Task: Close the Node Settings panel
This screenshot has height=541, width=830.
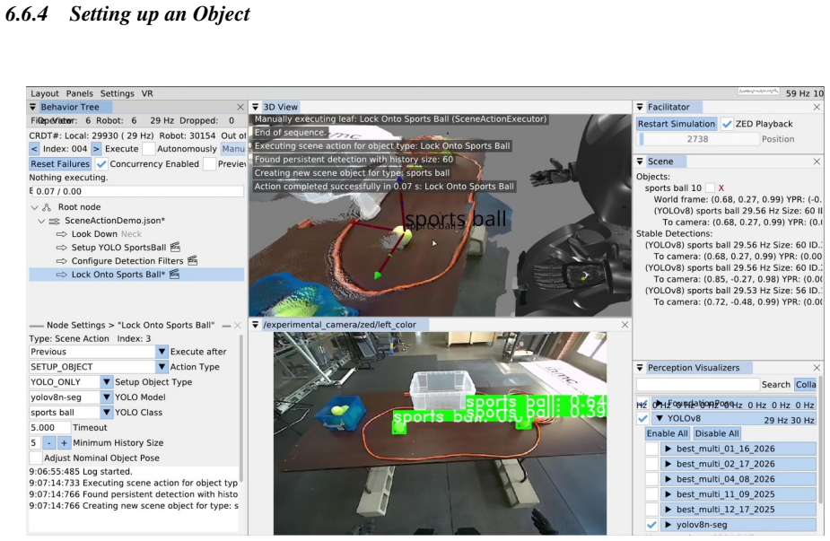Action: click(237, 325)
